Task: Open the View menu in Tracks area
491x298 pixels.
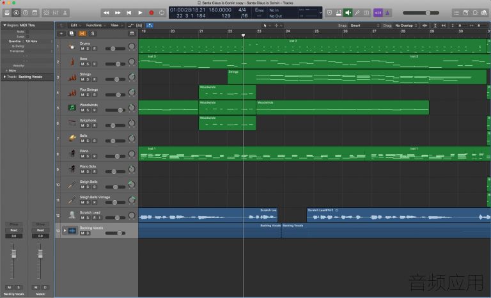Action: [116, 26]
